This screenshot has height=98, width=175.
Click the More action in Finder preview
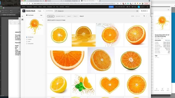point(168,90)
